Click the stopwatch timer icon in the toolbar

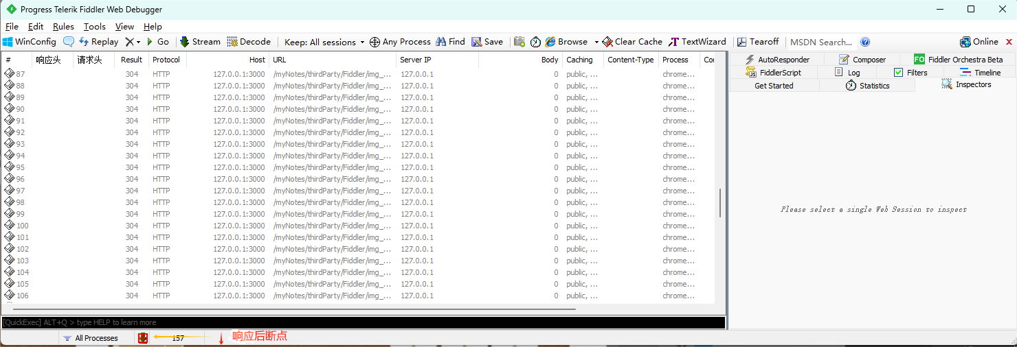(x=536, y=42)
